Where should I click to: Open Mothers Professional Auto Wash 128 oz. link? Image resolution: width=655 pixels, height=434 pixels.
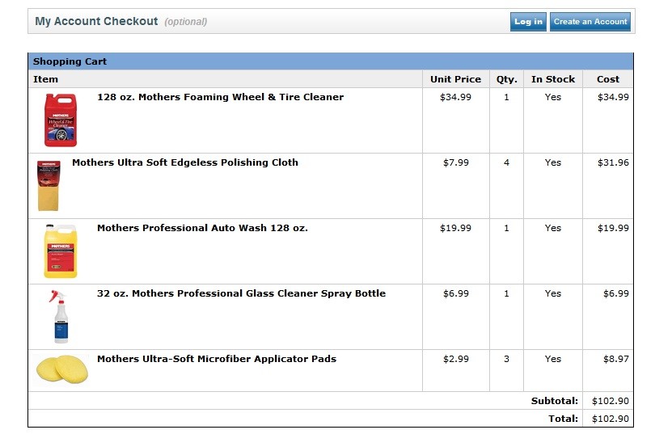tap(202, 228)
